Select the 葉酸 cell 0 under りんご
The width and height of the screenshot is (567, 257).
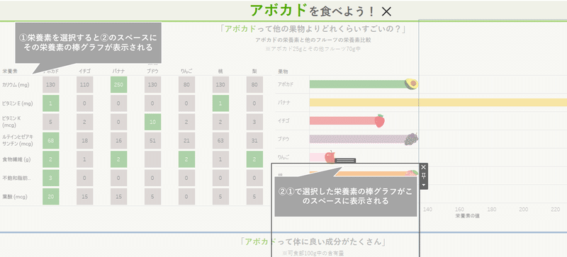[186, 197]
